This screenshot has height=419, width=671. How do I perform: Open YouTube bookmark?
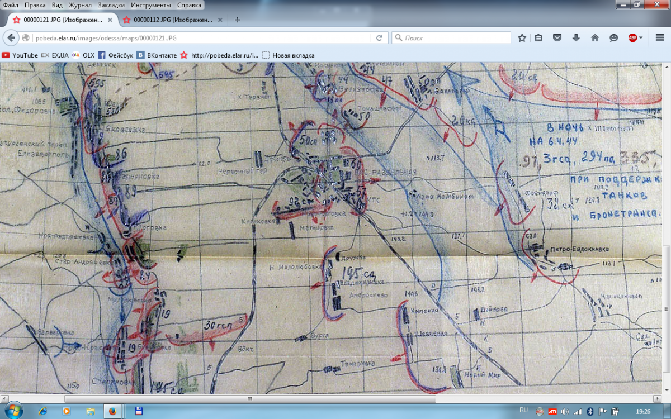20,55
